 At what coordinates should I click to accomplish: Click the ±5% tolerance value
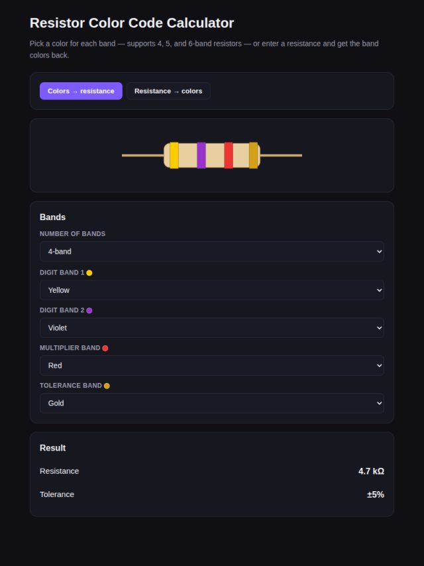(x=375, y=494)
